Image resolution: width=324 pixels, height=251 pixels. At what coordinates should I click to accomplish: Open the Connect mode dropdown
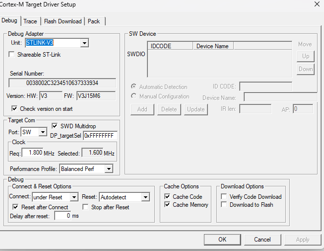coord(74,197)
